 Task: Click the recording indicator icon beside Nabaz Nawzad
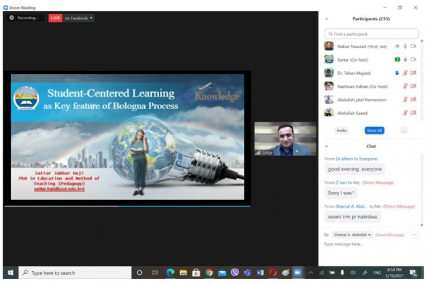tap(397, 47)
